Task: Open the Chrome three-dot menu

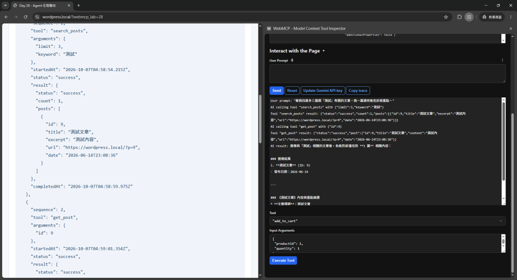Action: point(511,17)
